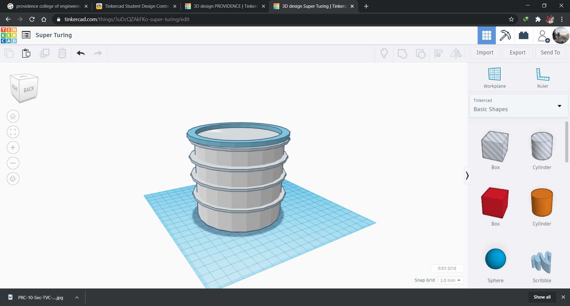570x306 pixels.
Task: Click the Import button
Action: coord(485,53)
